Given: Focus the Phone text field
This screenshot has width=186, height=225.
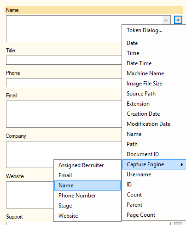Looking at the screenshot, I should point(64,83).
